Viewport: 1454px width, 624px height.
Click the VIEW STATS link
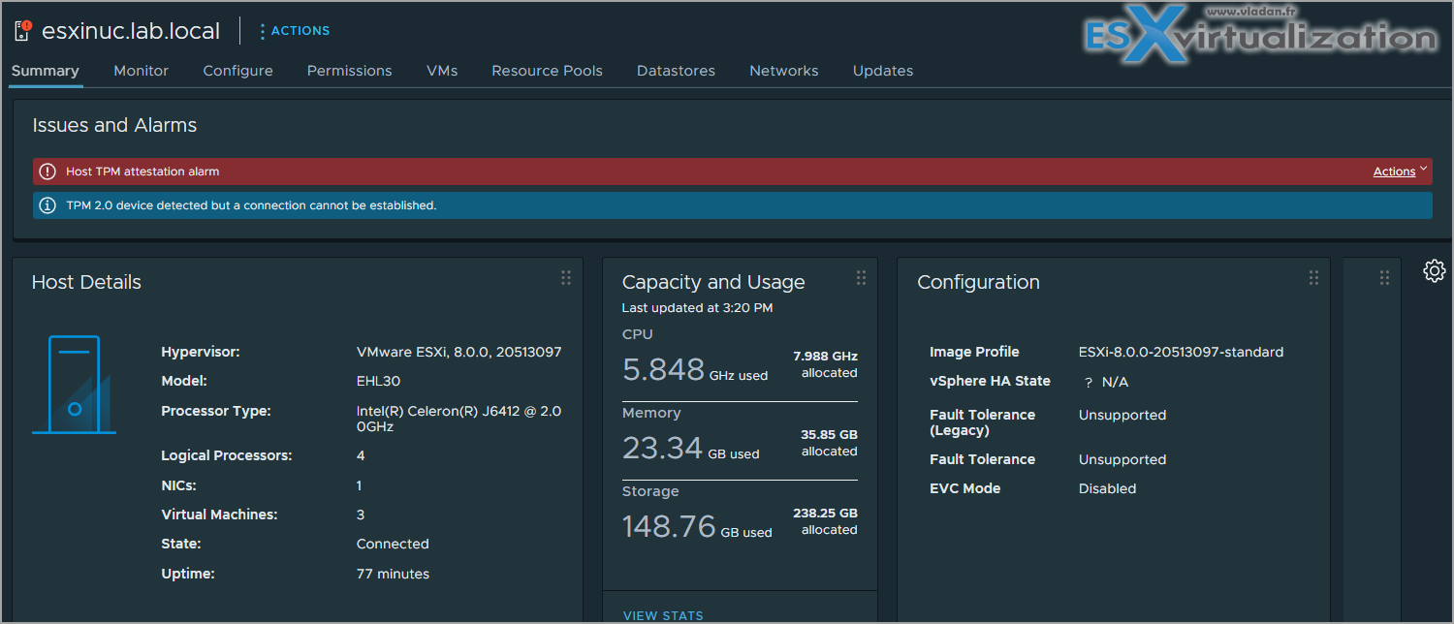663,615
